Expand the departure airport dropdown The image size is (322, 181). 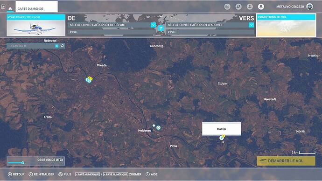(153, 25)
